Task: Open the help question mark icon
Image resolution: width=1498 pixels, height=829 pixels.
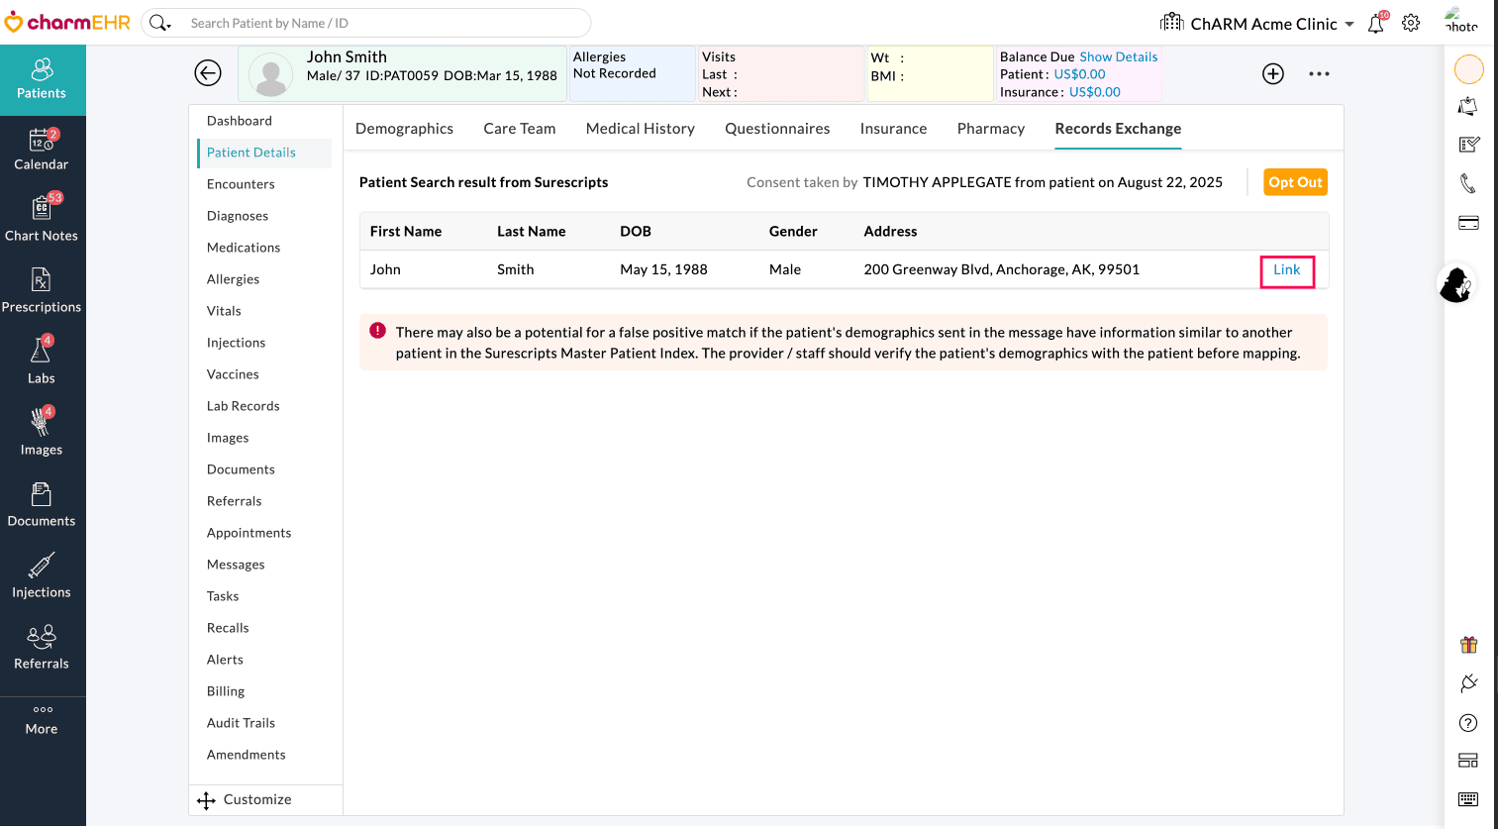Action: pyautogui.click(x=1468, y=723)
